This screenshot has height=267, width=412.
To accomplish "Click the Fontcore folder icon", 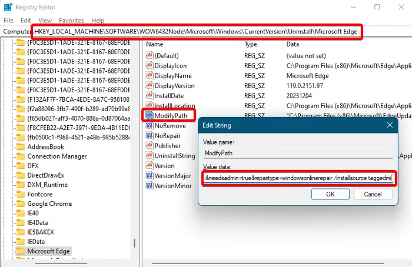I will (20, 194).
